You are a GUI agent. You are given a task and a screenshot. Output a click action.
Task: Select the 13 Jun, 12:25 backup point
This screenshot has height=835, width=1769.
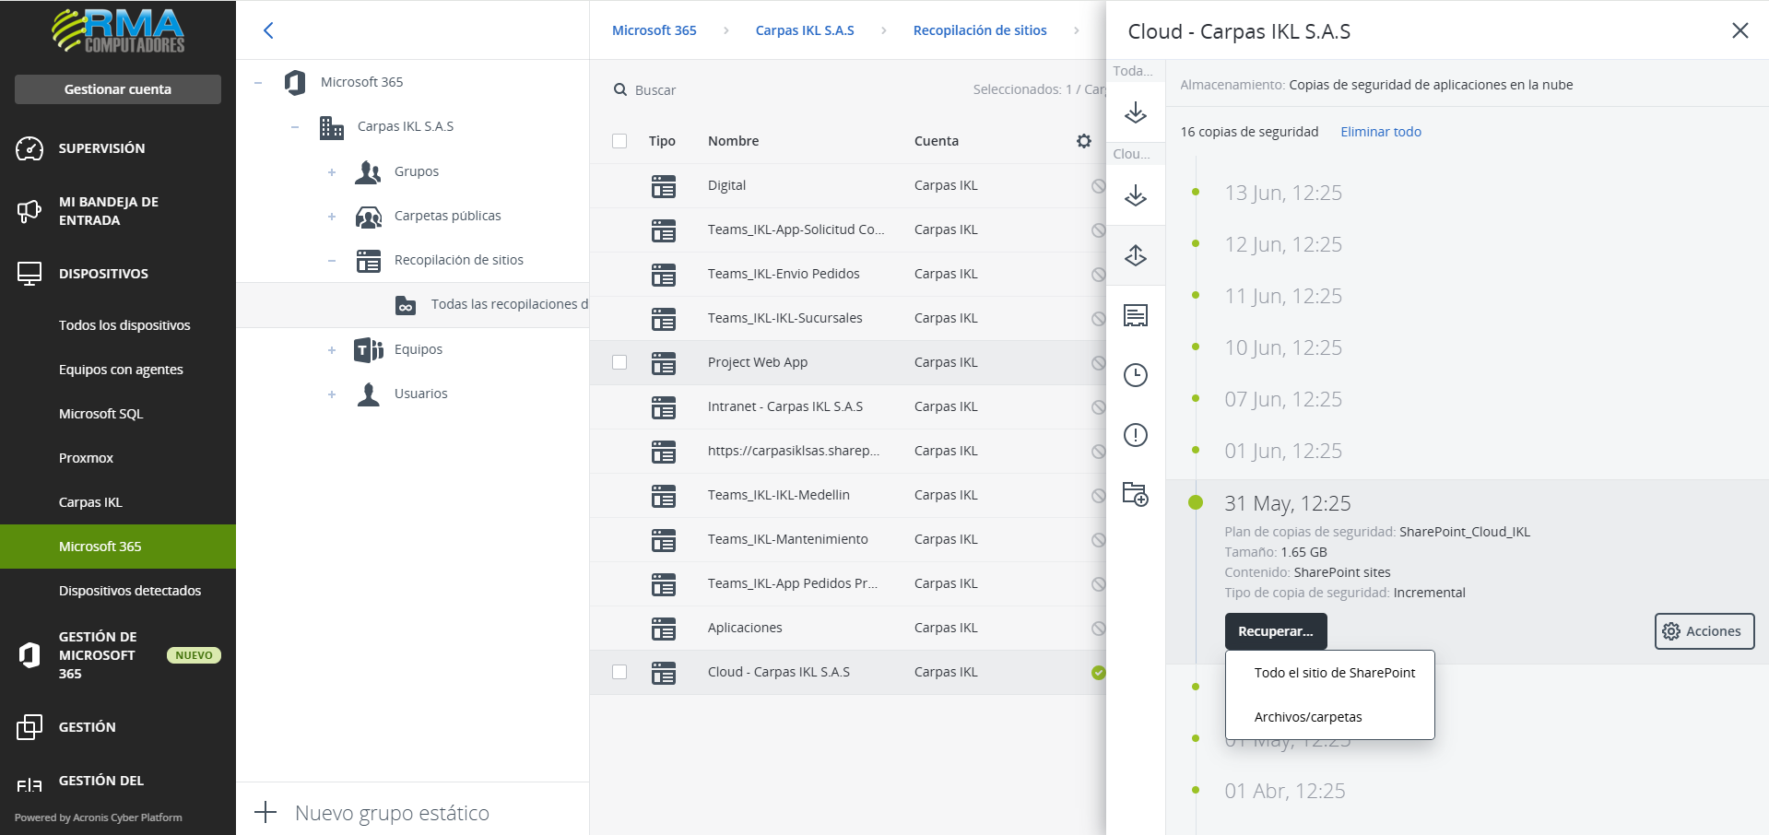pyautogui.click(x=1282, y=193)
